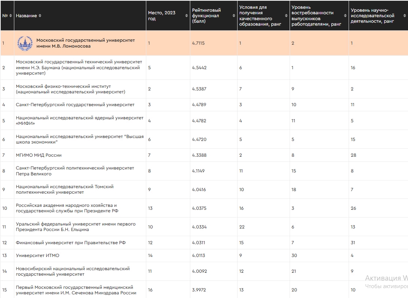Click education rank 22 in Уральский row

pyautogui.click(x=242, y=227)
